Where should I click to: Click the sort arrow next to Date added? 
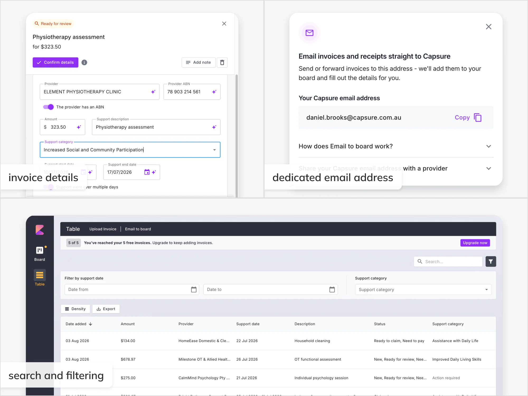coord(91,324)
